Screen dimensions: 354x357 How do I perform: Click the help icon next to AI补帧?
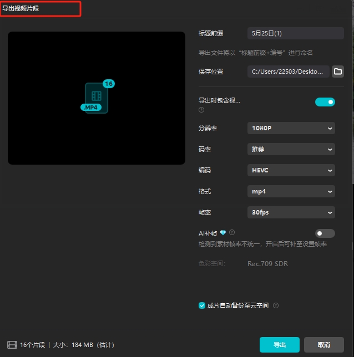[232, 233]
